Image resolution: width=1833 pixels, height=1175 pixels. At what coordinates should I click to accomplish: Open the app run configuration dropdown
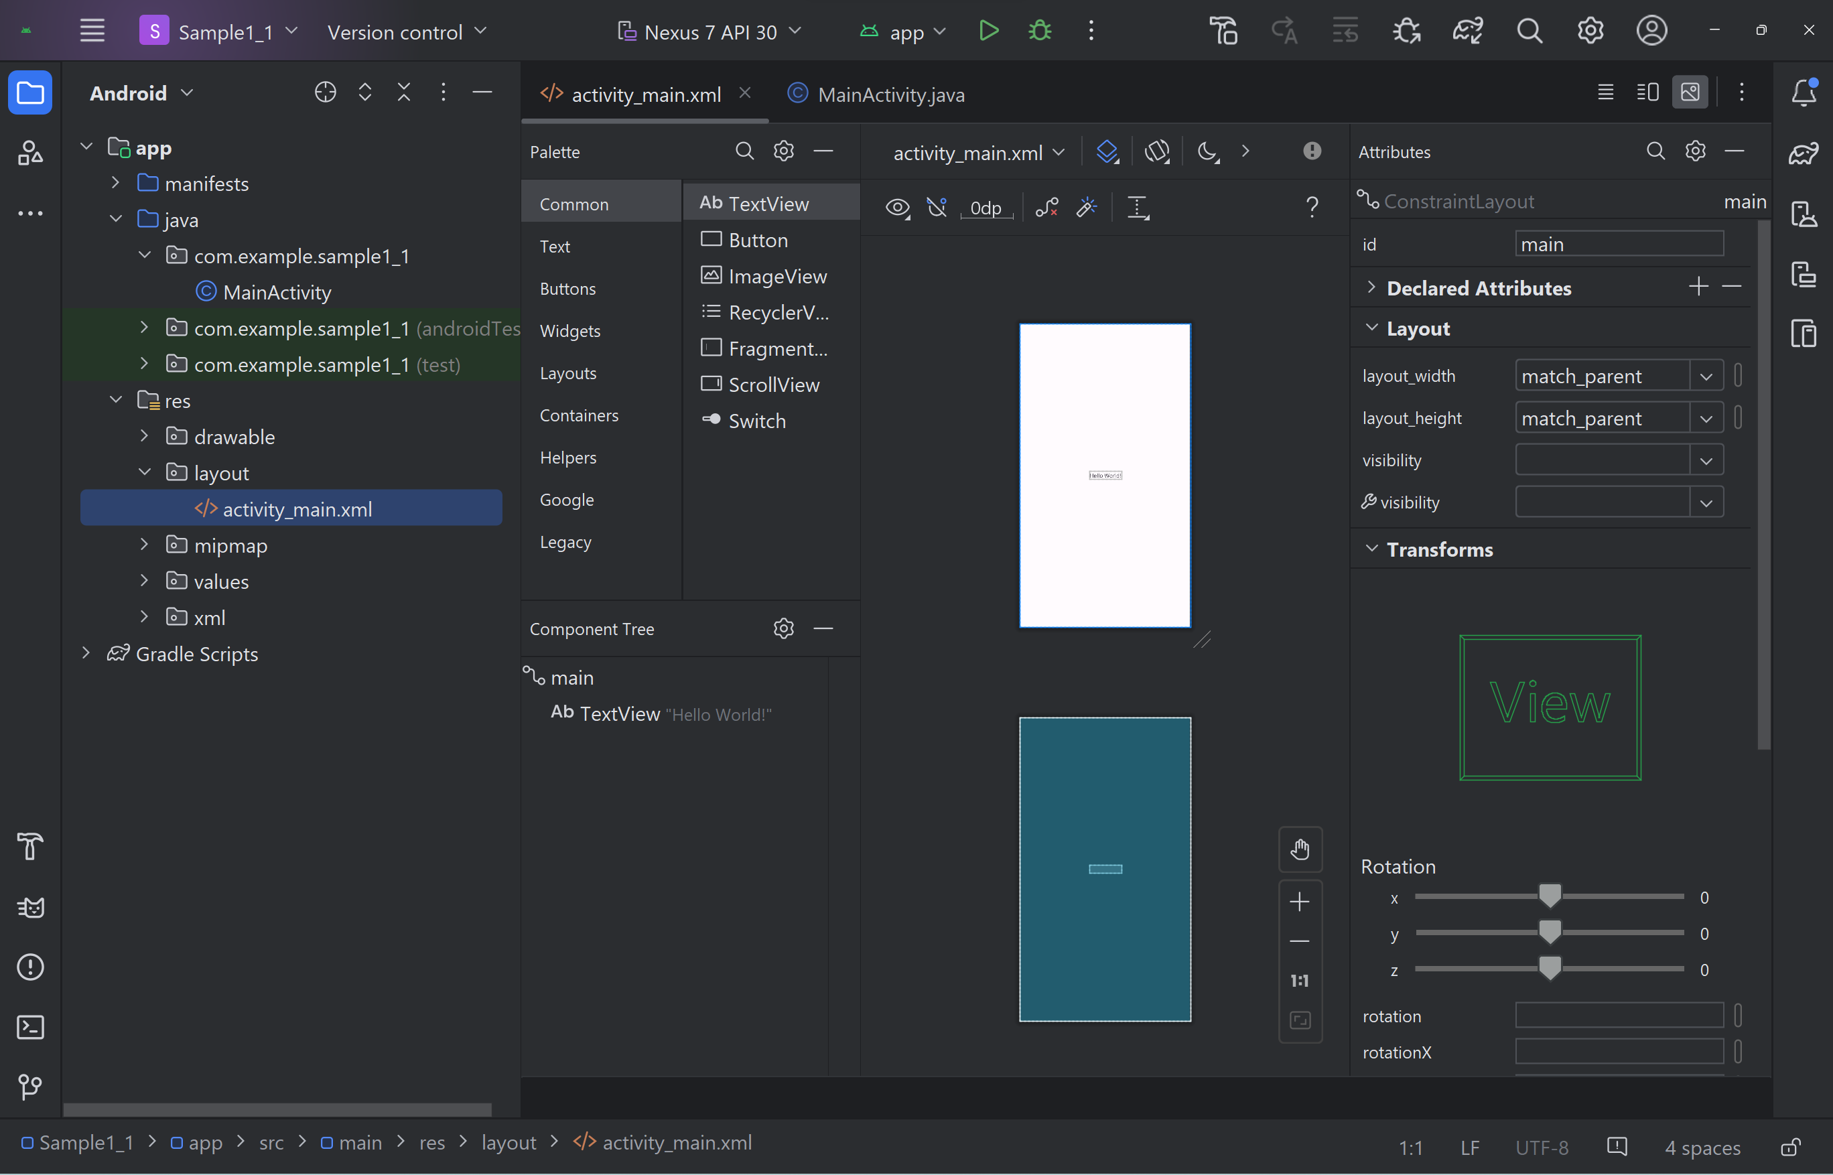902,31
